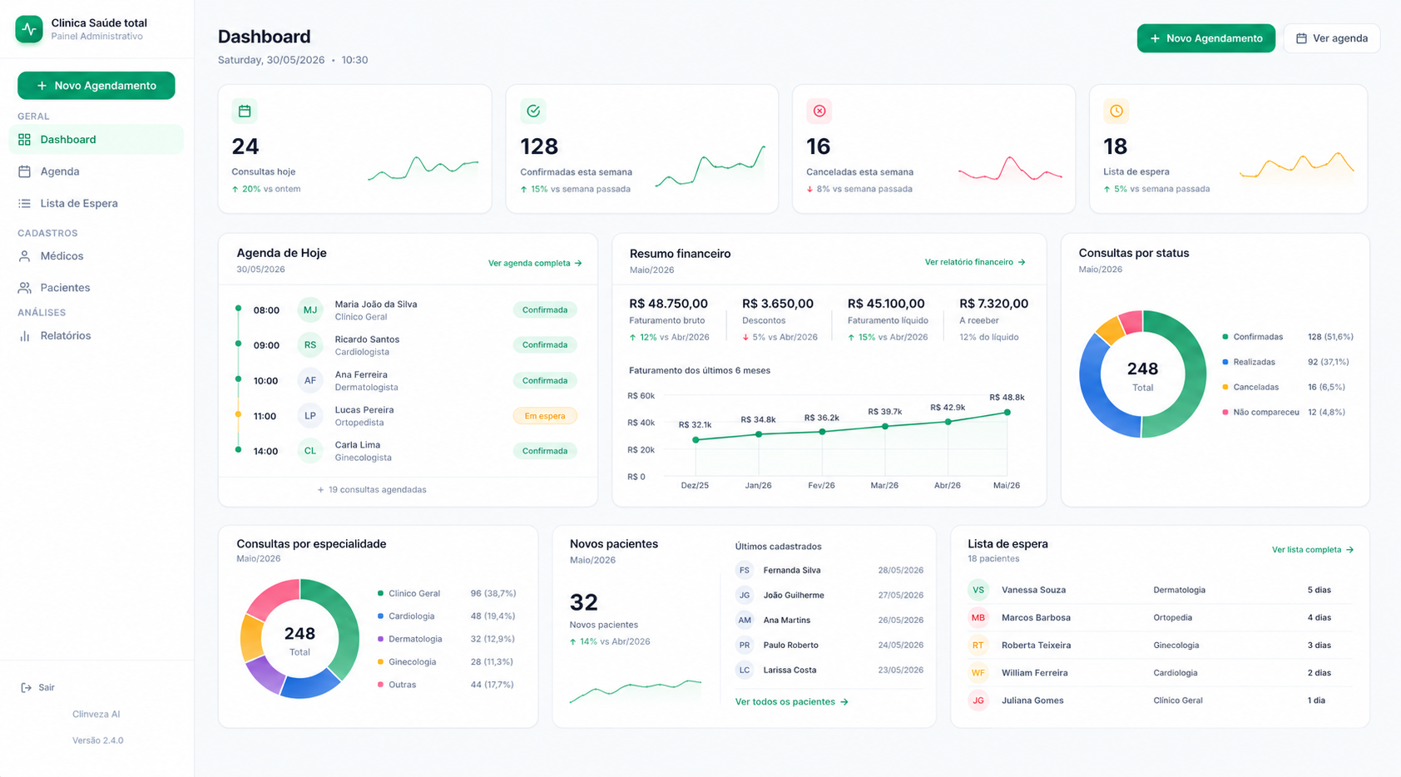The width and height of the screenshot is (1401, 777).
Task: Open the Ver relatório financeiro link
Action: [x=975, y=262]
